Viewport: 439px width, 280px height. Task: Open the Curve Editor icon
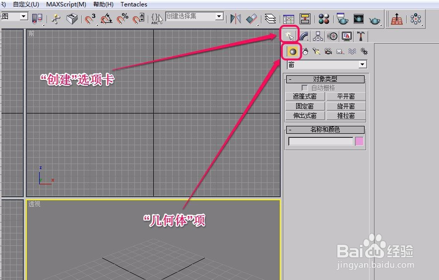pyautogui.click(x=288, y=19)
